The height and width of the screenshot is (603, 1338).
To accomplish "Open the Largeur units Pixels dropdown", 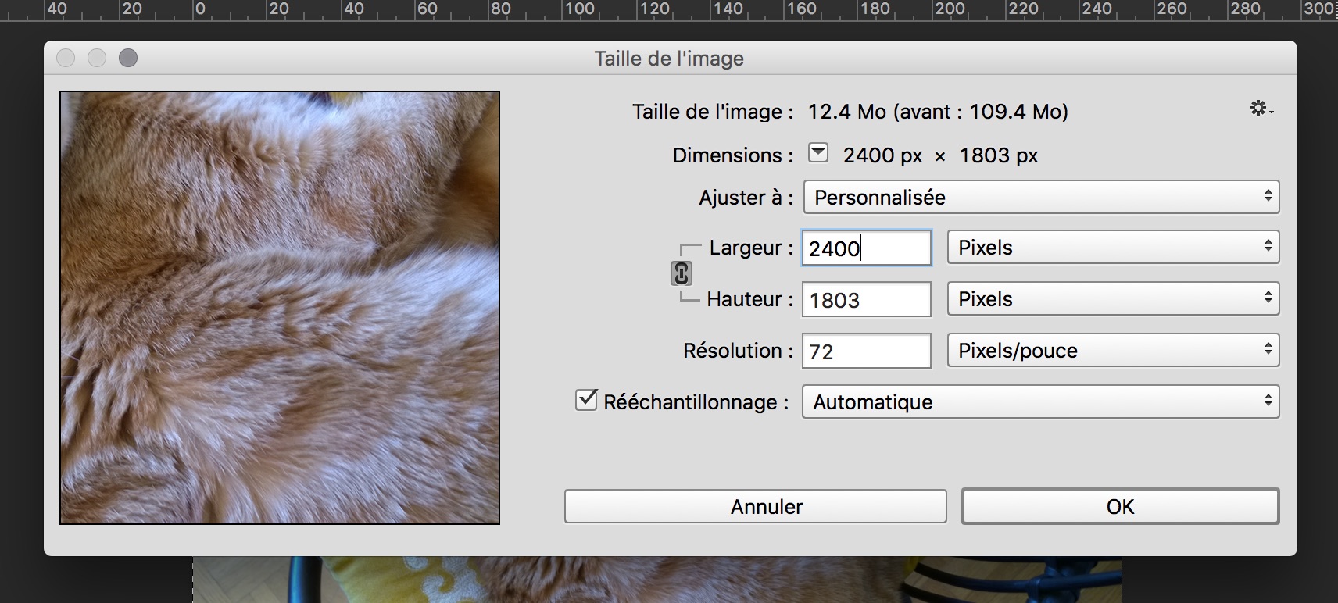I will coord(1112,248).
